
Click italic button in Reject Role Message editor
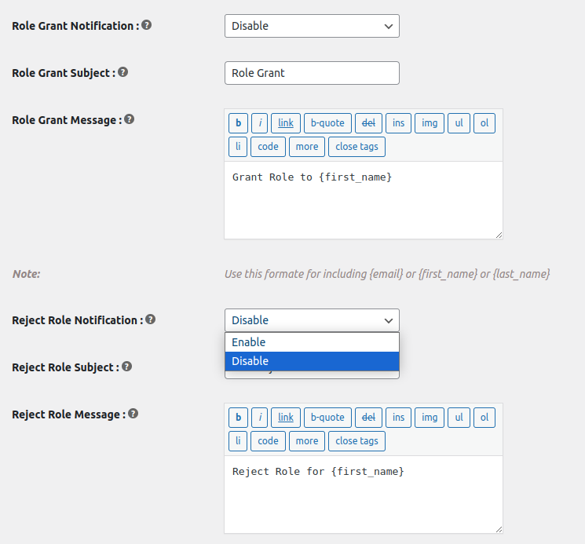pos(260,418)
